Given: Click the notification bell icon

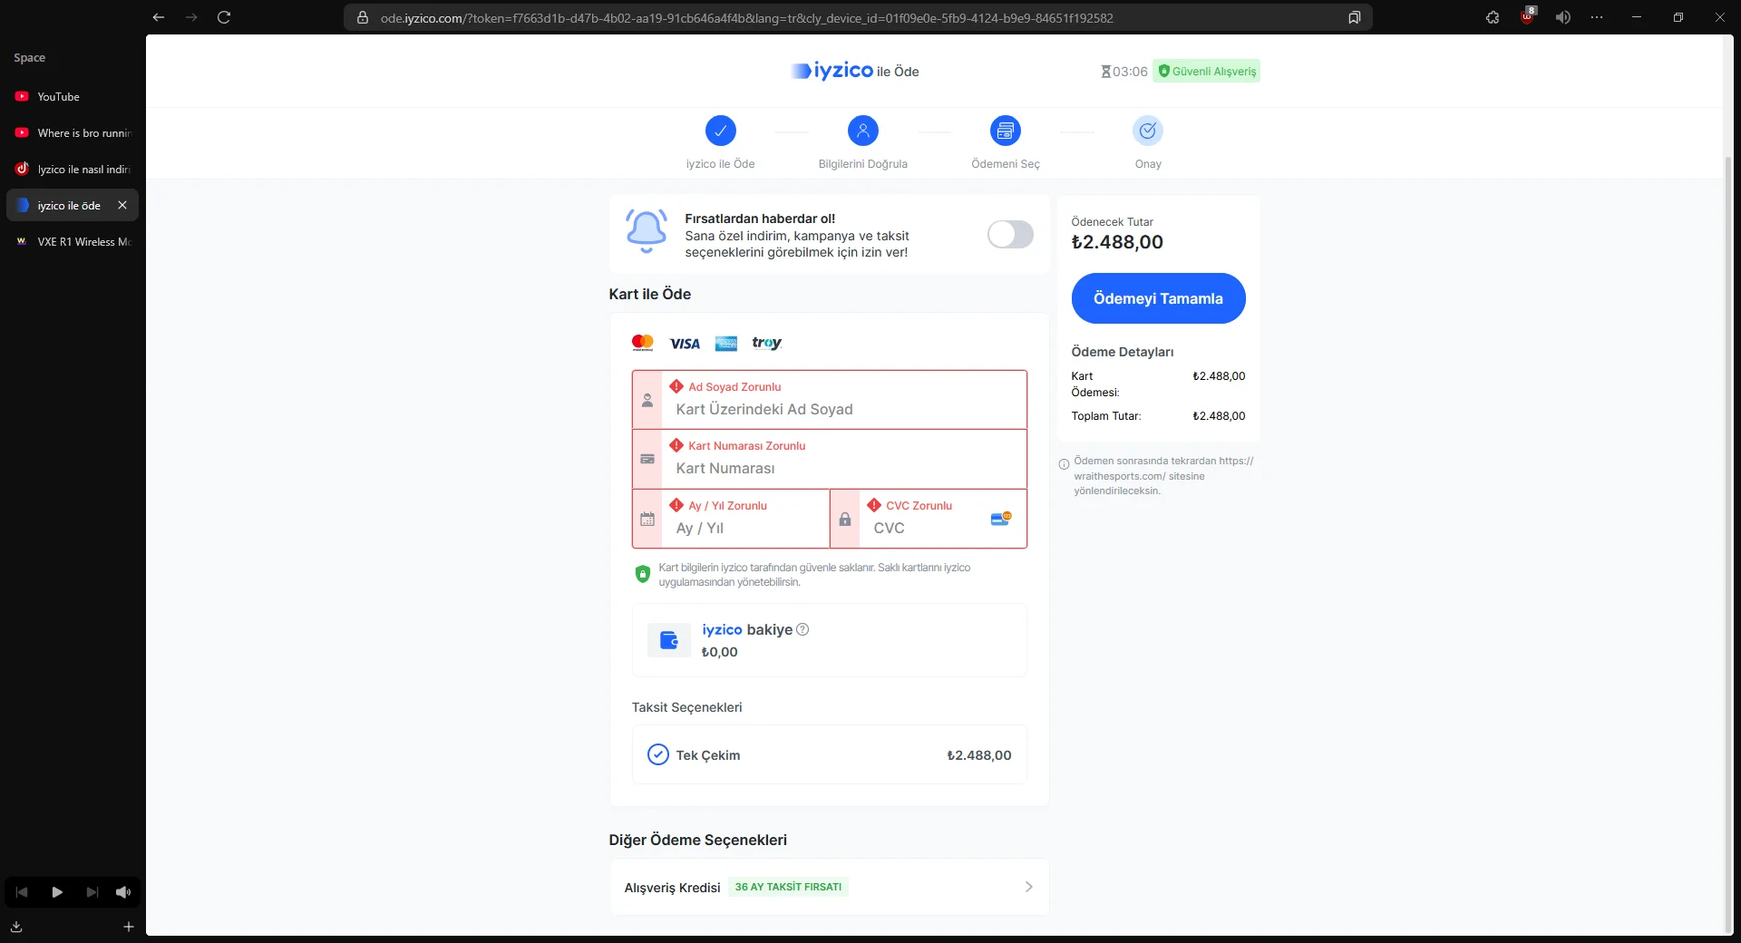Looking at the screenshot, I should click(647, 231).
